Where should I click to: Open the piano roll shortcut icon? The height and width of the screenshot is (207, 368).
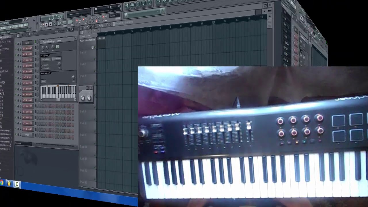pos(138,4)
